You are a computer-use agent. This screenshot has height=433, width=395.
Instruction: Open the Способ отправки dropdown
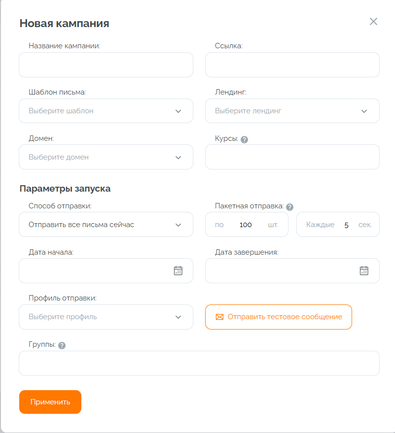106,225
